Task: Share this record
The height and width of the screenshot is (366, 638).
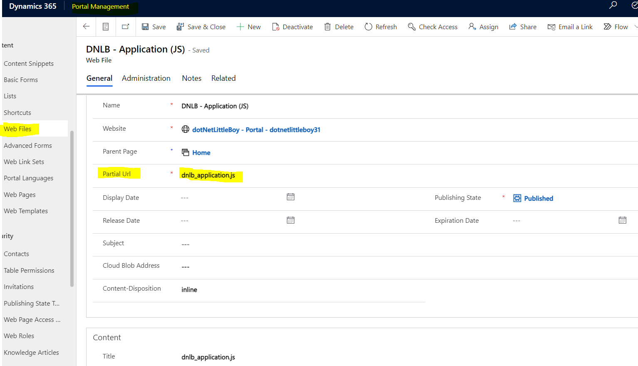Action: 523,27
